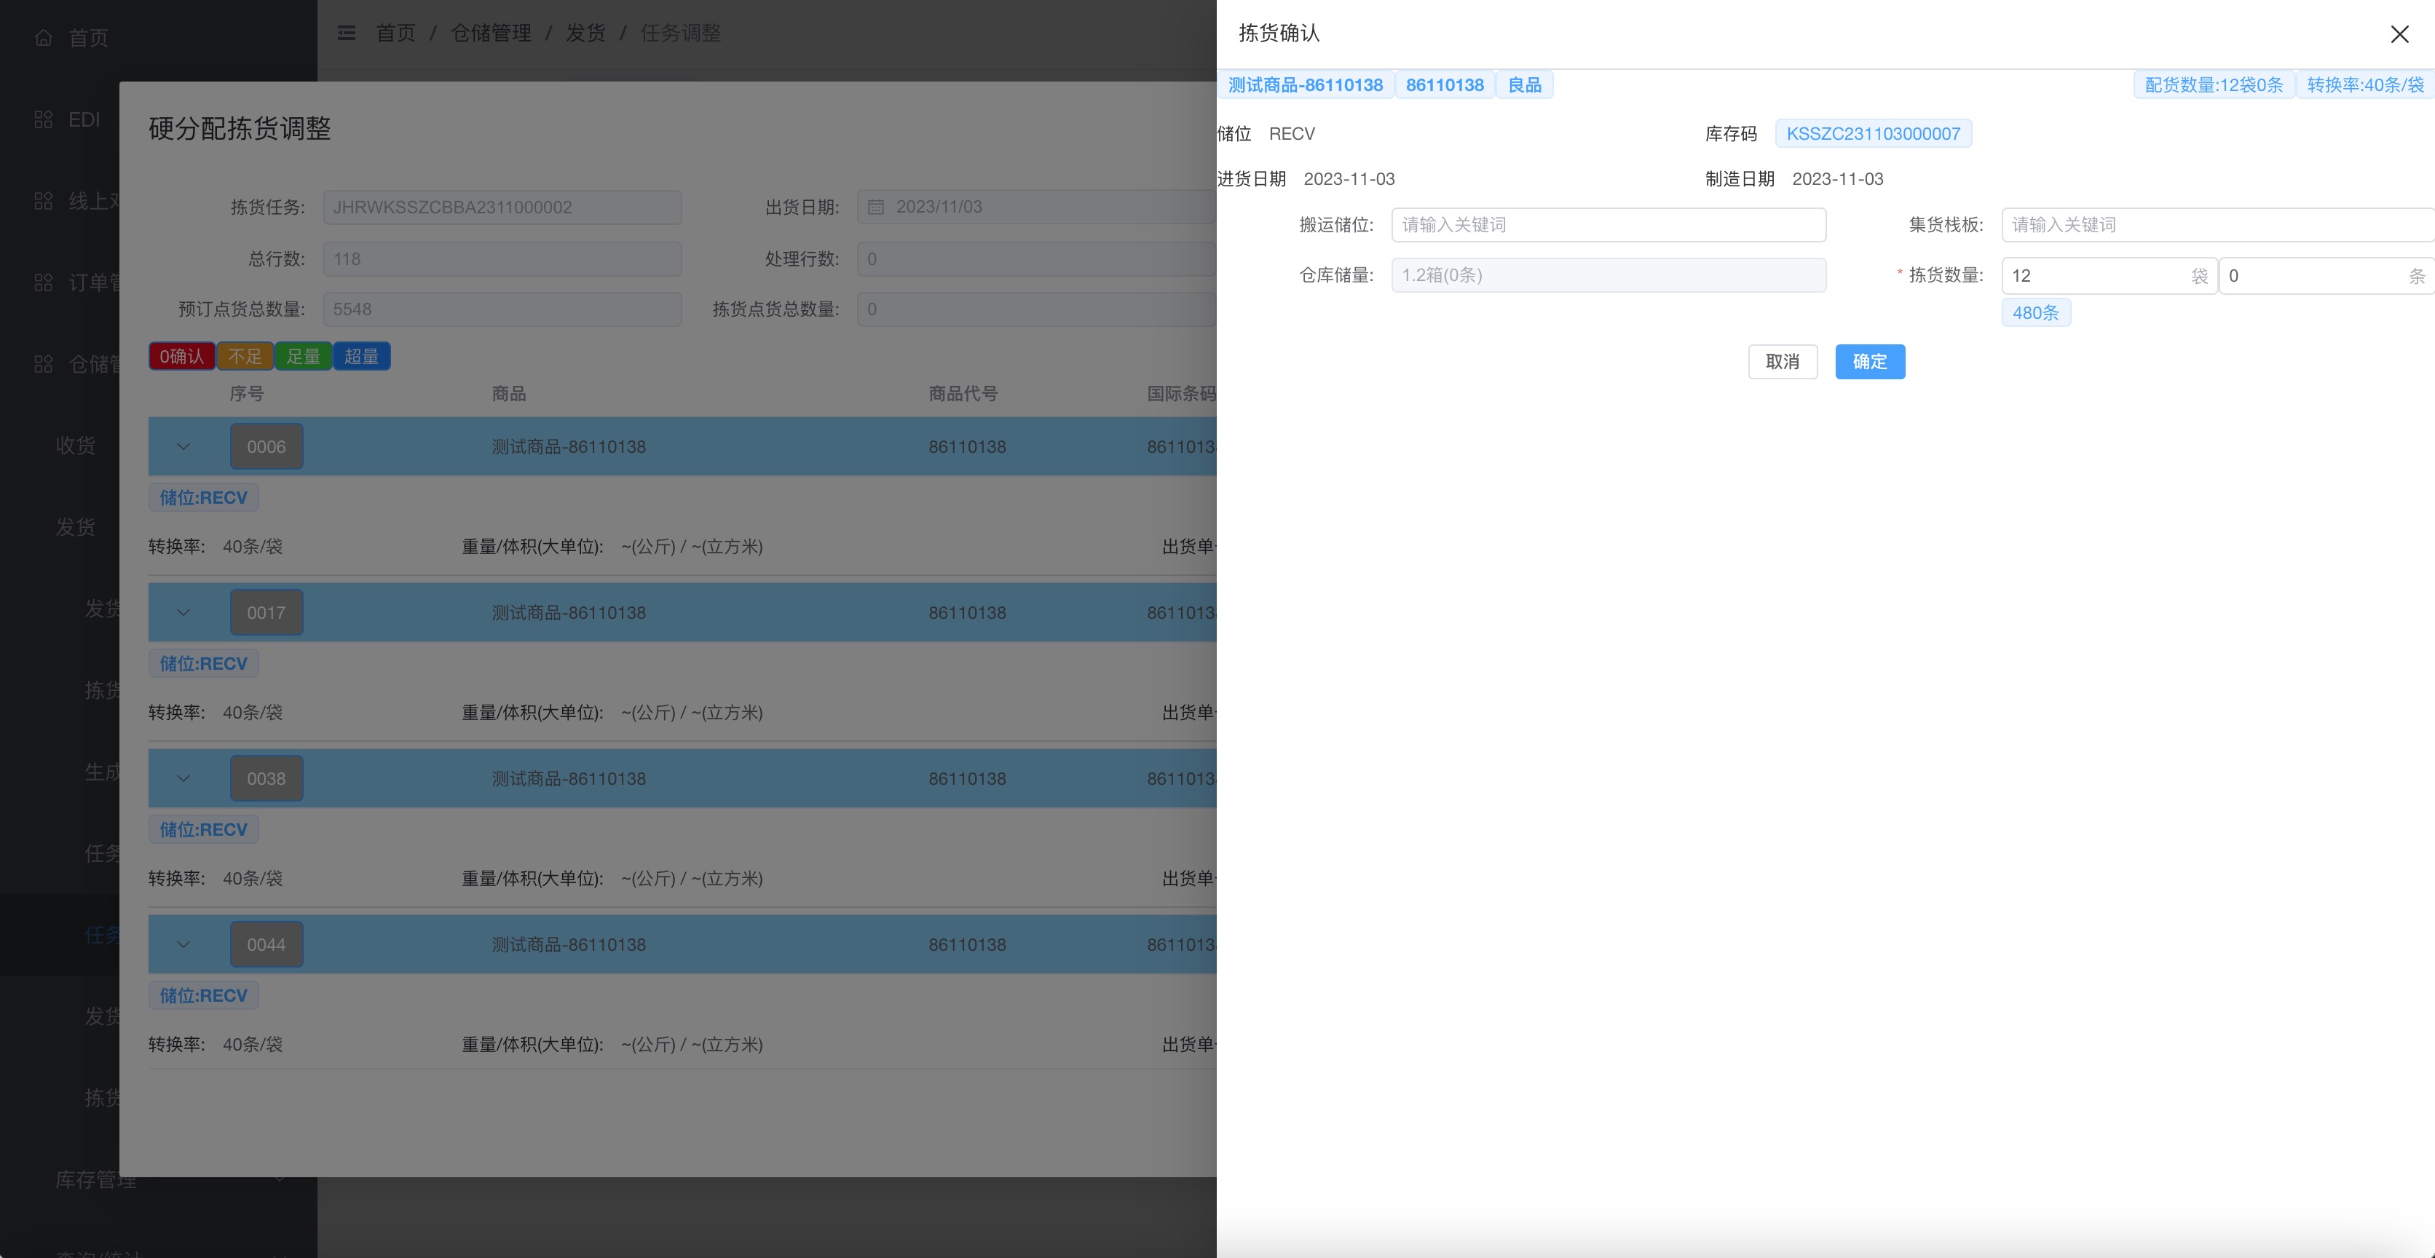Image resolution: width=2435 pixels, height=1258 pixels.
Task: Select the green 足量 filter tag
Action: 304,356
